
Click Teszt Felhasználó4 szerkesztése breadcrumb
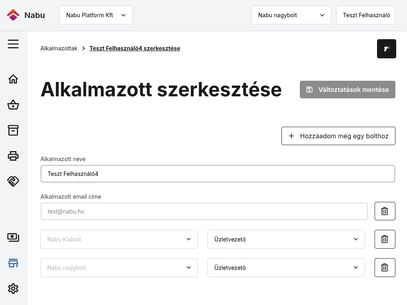135,48
